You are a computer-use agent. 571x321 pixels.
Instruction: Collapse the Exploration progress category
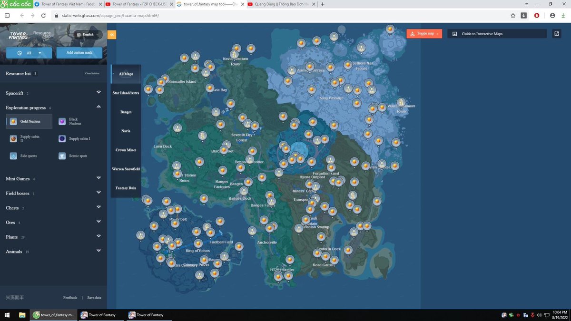pyautogui.click(x=98, y=107)
